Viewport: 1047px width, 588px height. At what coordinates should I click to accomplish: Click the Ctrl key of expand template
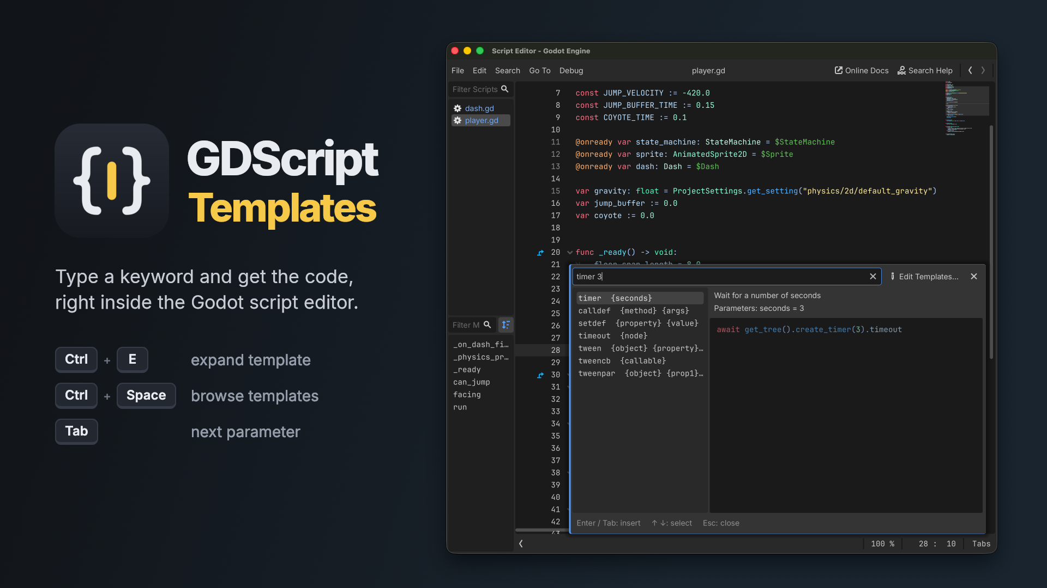pyautogui.click(x=76, y=359)
